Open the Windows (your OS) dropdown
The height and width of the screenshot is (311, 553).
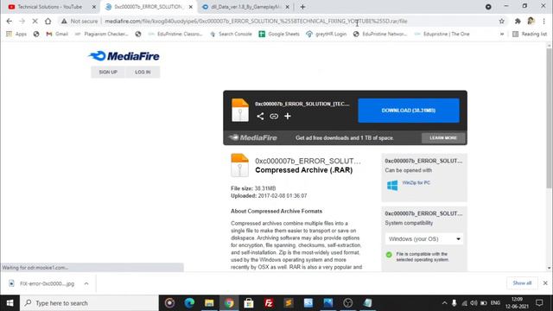424,238
